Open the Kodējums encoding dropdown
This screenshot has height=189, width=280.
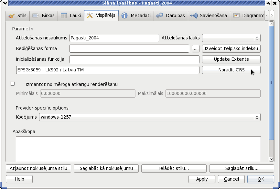coord(150,117)
